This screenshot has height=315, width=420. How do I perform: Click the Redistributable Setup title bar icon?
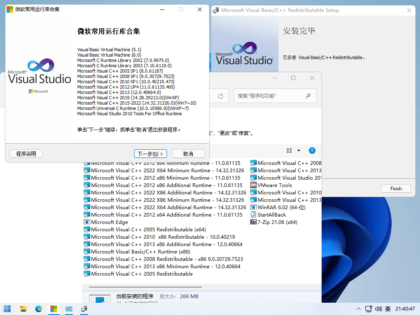coord(216,10)
